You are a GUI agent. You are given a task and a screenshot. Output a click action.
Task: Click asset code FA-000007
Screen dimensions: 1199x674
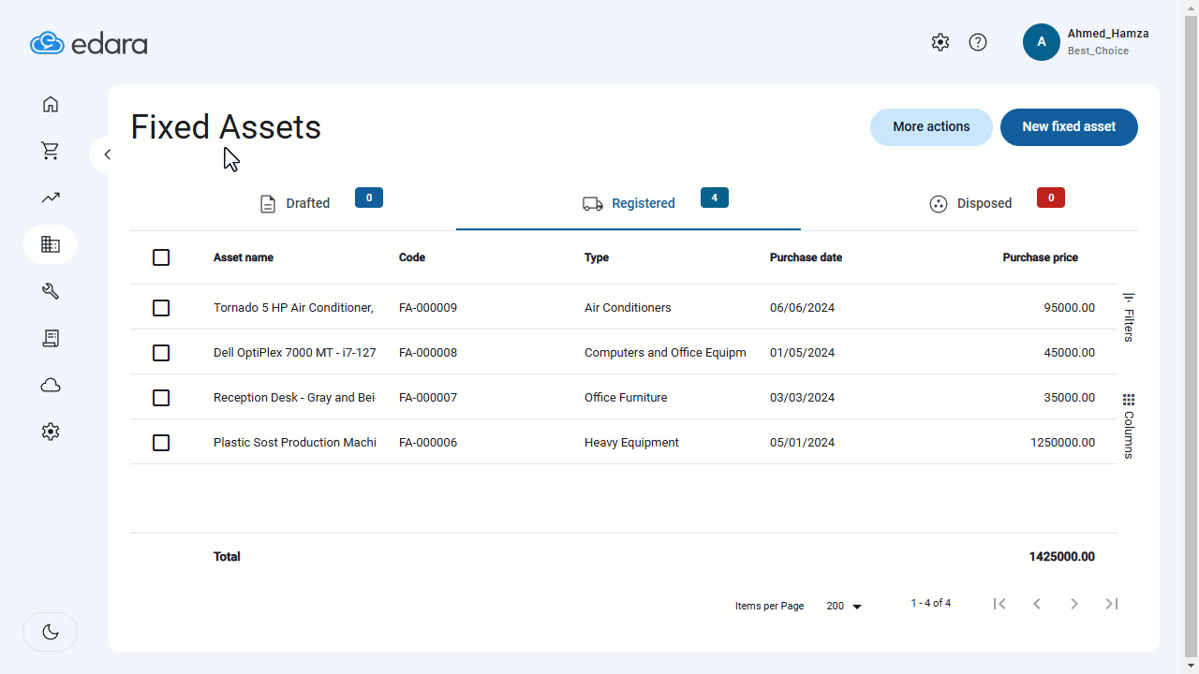(x=428, y=398)
